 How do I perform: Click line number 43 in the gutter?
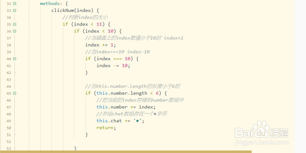[9, 80]
